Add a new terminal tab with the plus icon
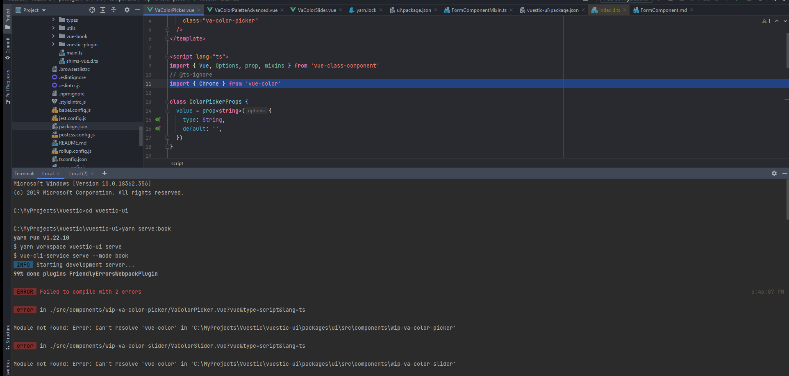 pyautogui.click(x=105, y=173)
